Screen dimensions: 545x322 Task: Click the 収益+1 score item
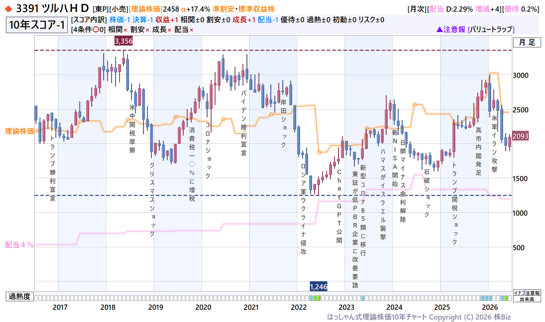click(x=167, y=20)
